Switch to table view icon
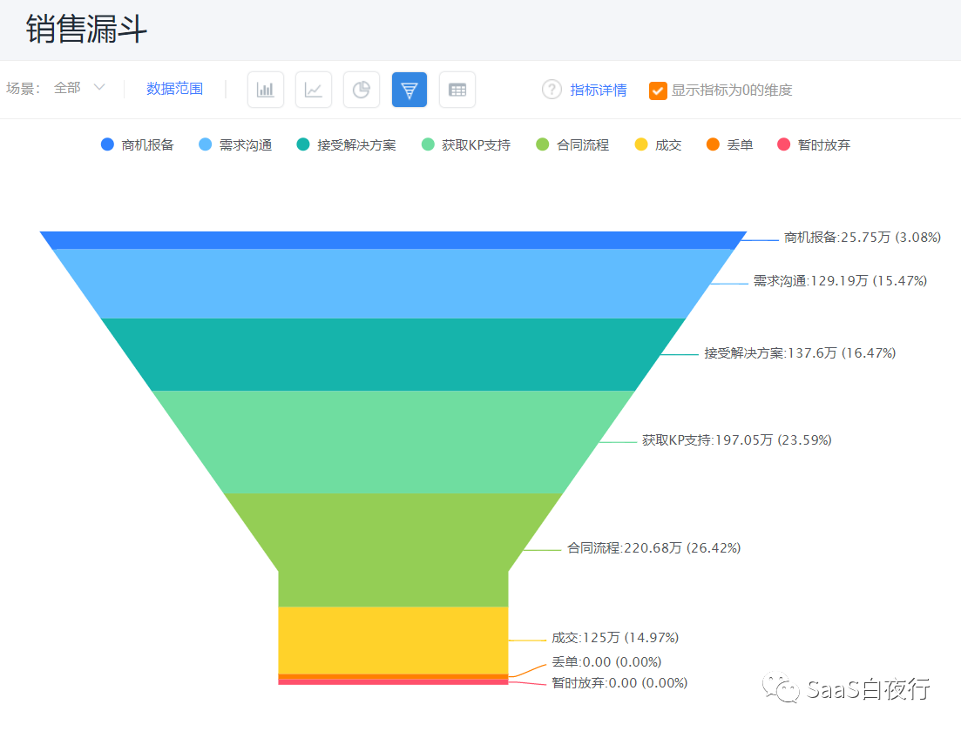This screenshot has height=731, width=961. (457, 90)
